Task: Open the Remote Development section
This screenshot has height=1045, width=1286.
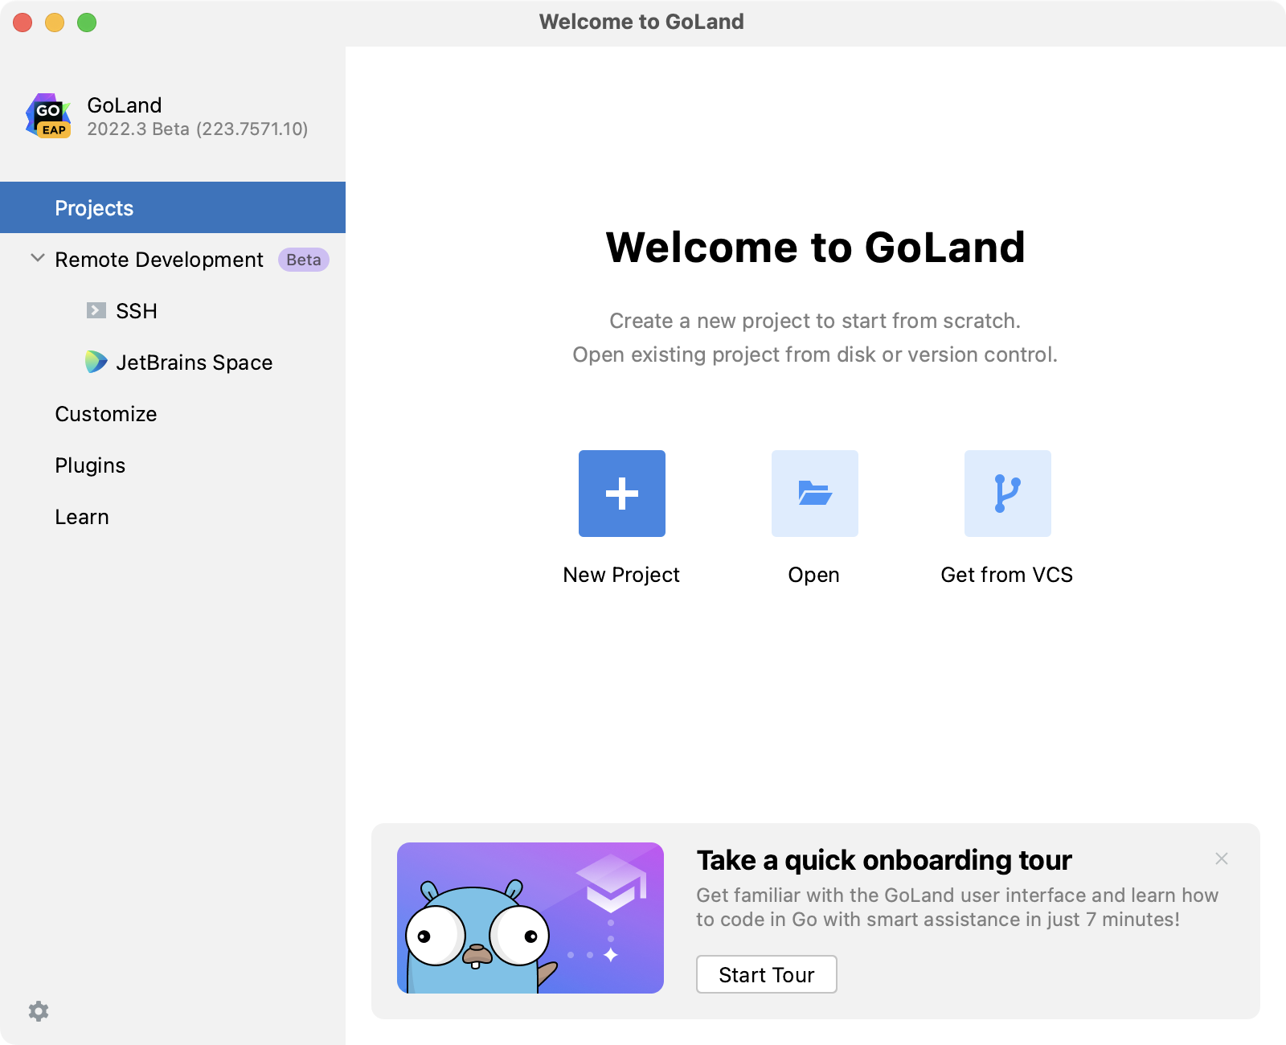Action: point(173,259)
